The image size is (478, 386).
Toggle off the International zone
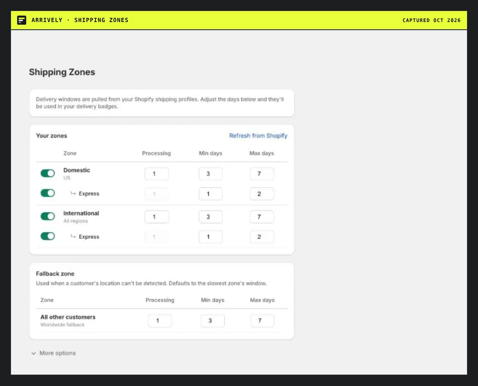(48, 216)
